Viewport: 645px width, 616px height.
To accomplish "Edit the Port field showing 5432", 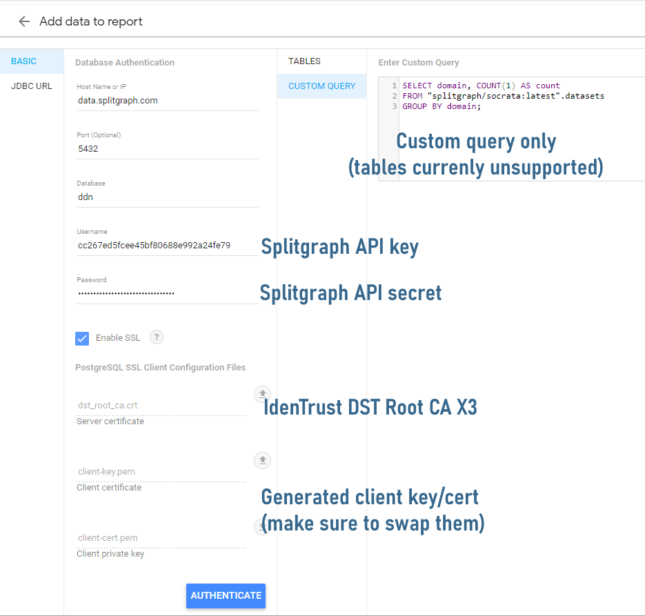I will 168,149.
